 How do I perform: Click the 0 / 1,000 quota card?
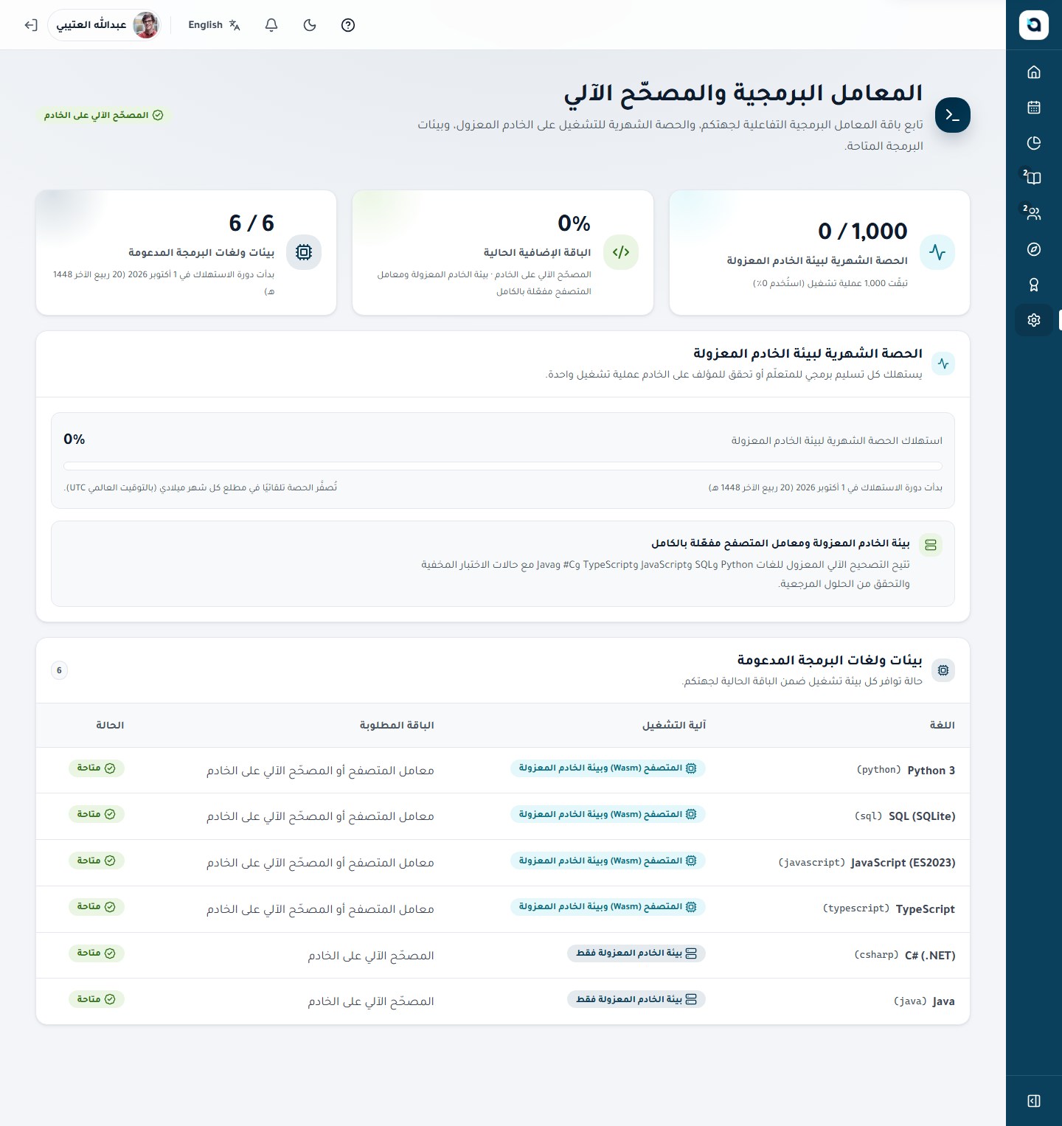pyautogui.click(x=819, y=252)
